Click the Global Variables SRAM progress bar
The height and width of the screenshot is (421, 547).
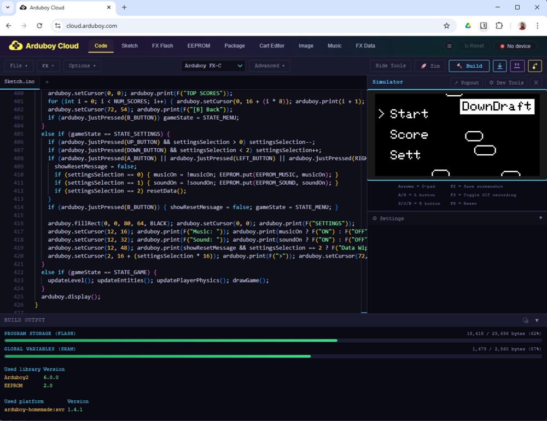[273, 356]
